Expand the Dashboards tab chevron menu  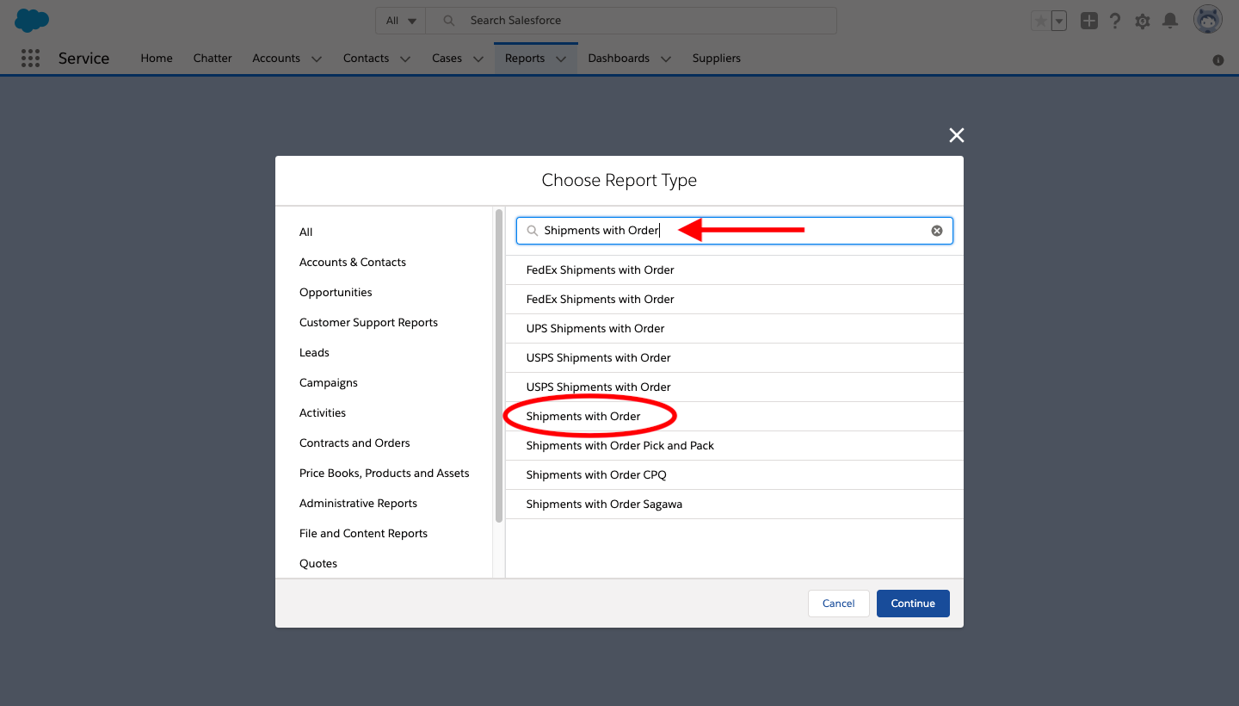pyautogui.click(x=666, y=59)
